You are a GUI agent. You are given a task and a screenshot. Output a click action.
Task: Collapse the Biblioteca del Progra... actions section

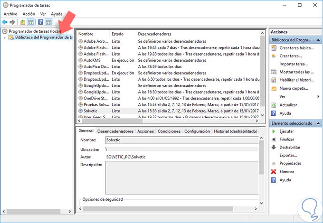(x=318, y=40)
